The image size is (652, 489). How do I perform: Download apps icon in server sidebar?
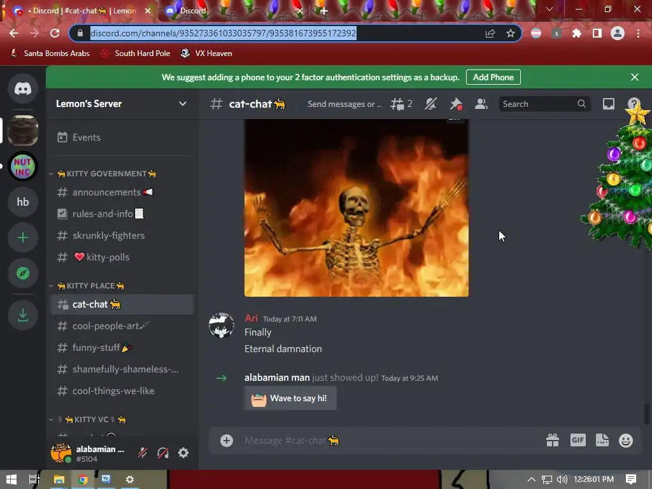[x=23, y=316]
